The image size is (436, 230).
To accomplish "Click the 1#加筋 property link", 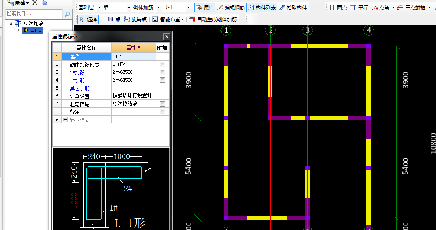I will (x=77, y=73).
